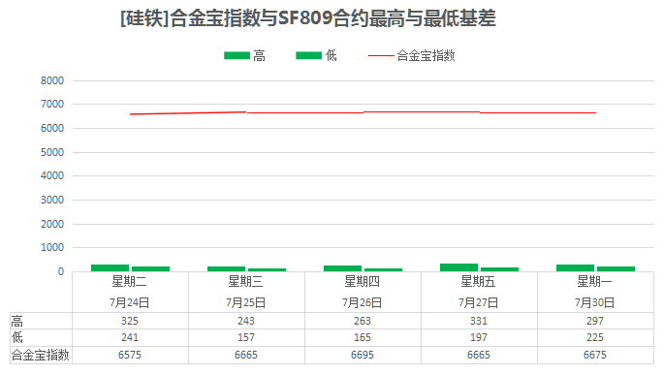Click the high value 297
Viewport: 663px width, 375px height.
point(594,322)
